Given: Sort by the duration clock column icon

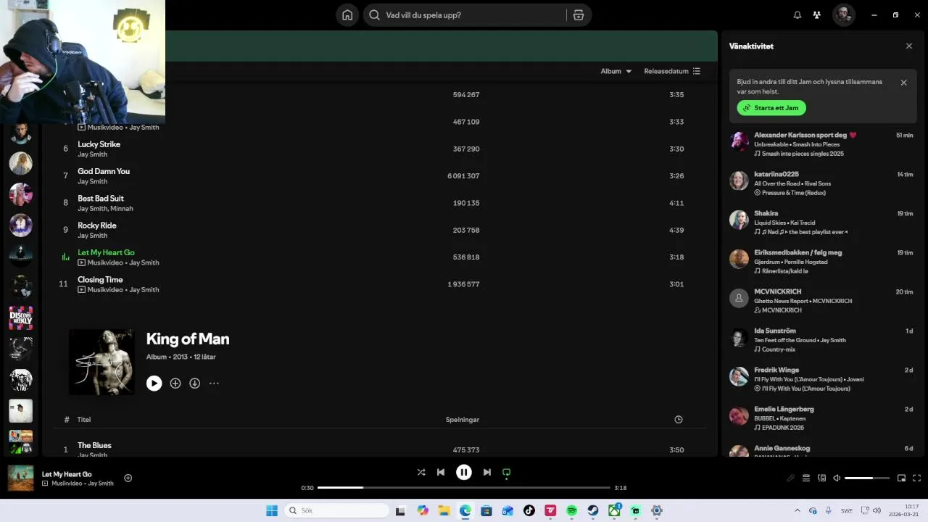Looking at the screenshot, I should [x=679, y=420].
